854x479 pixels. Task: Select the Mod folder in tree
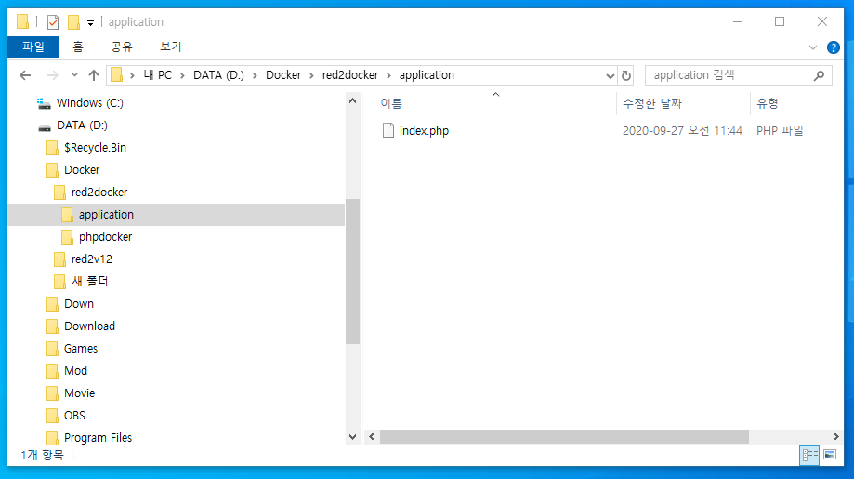pos(75,371)
